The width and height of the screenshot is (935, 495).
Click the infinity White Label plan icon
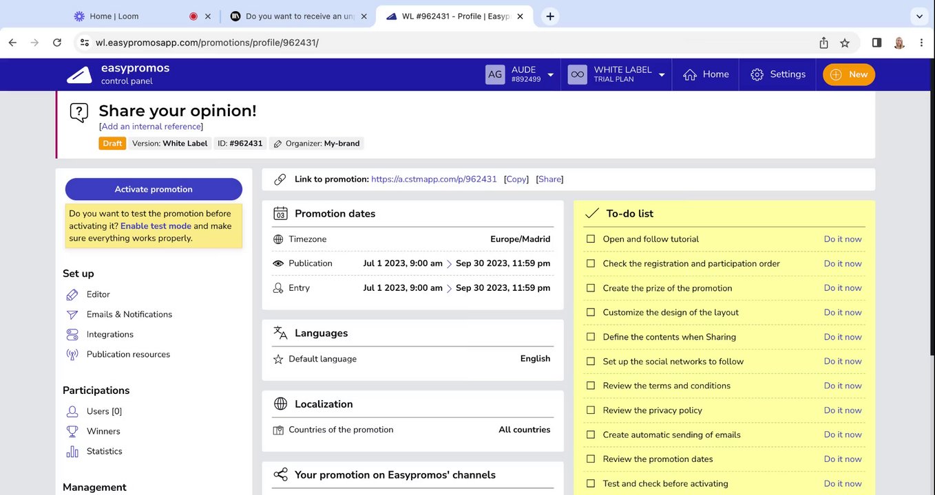(578, 74)
